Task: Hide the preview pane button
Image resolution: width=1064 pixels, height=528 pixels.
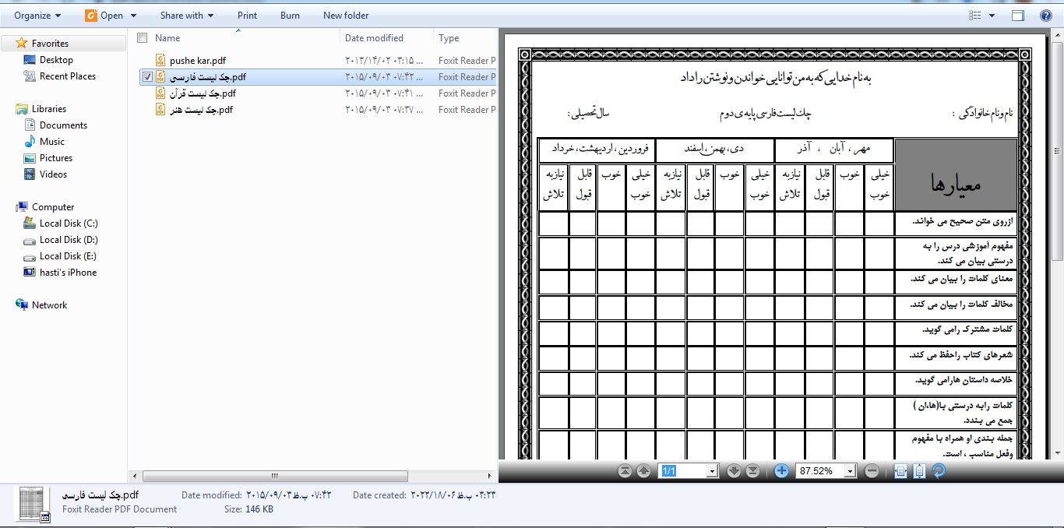Action: coord(1018,16)
